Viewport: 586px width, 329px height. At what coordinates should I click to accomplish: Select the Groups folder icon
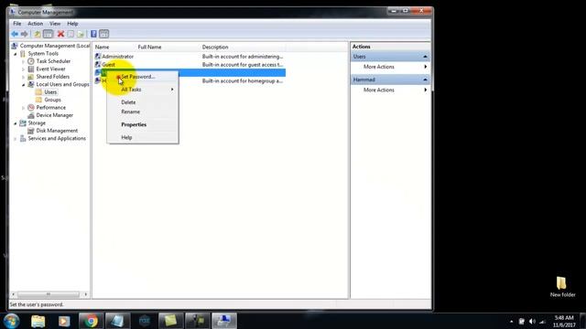pos(38,100)
